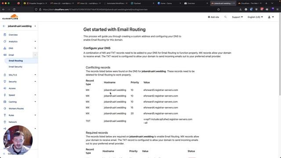The height and width of the screenshot is (158, 281).
Task: Open a new browser tab
Action: tap(266, 3)
